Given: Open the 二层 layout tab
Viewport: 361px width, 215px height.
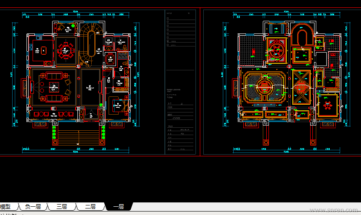Looking at the screenshot, I should (90, 206).
